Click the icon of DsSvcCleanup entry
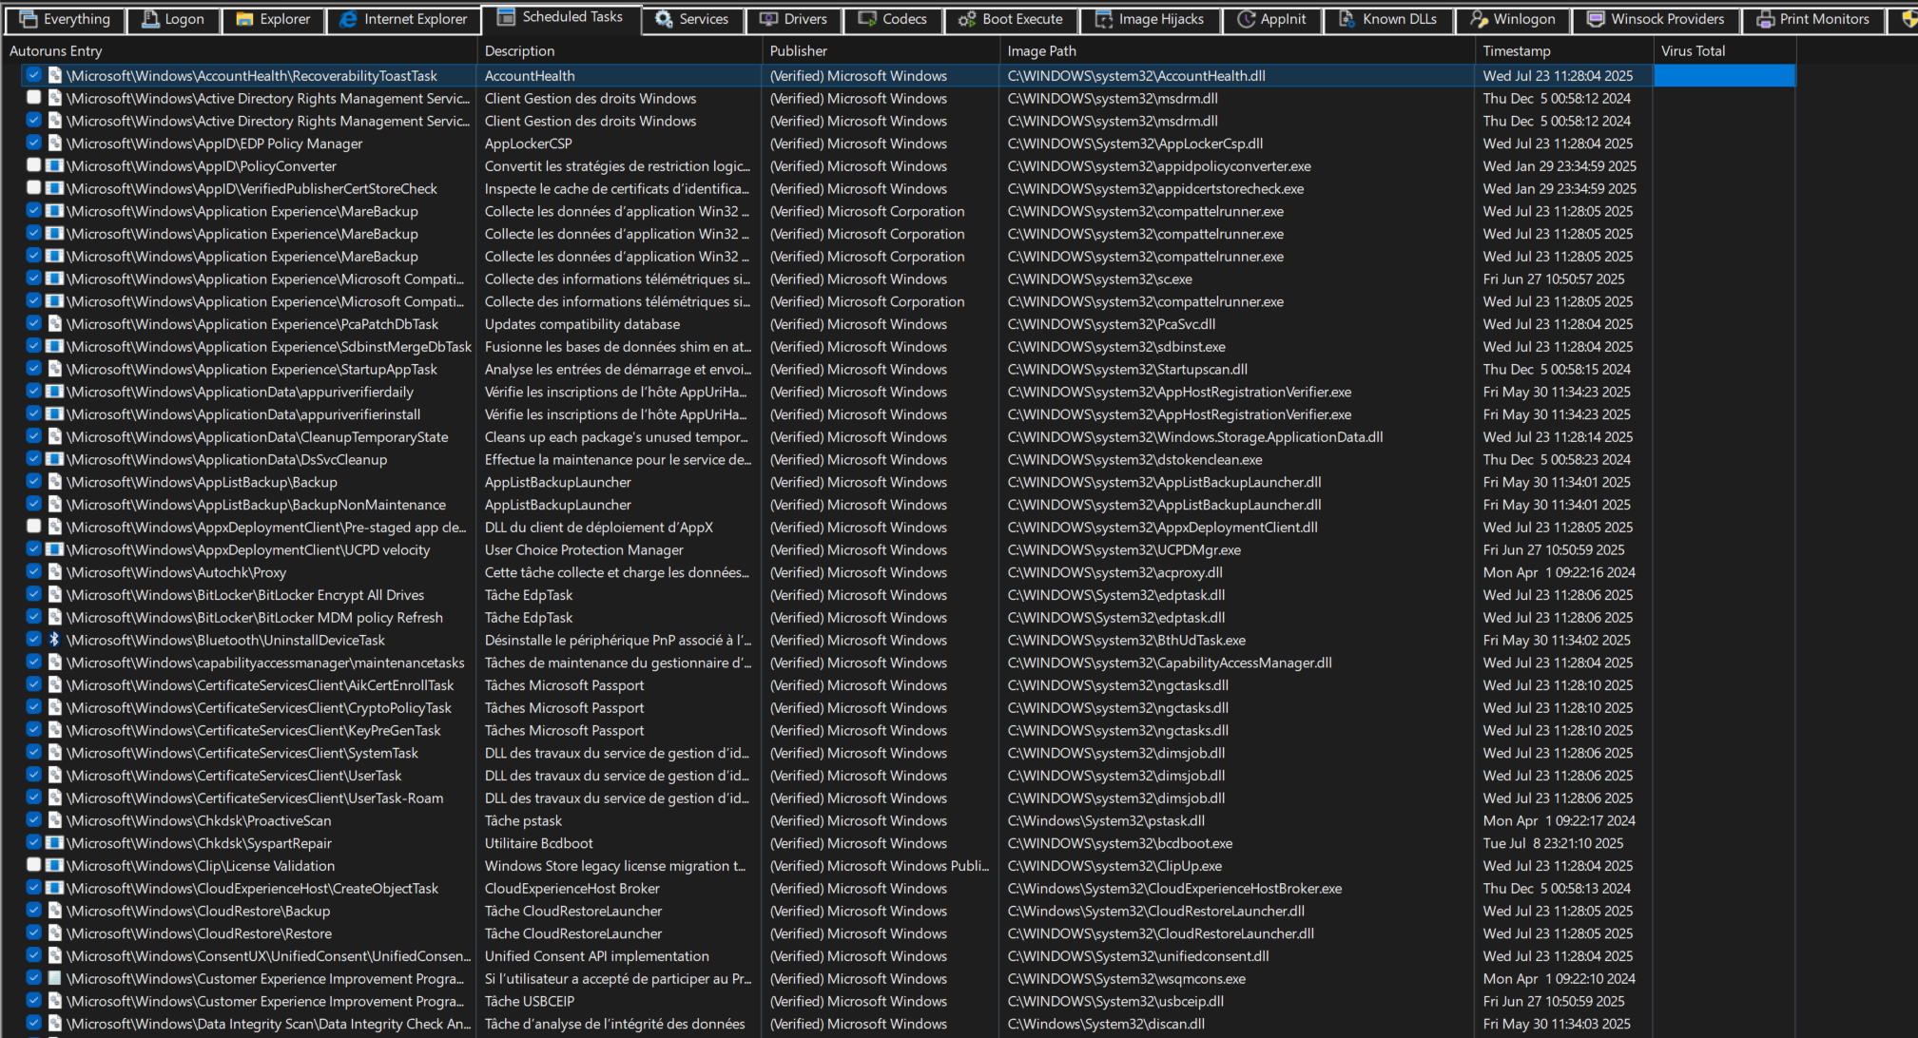Image resolution: width=1918 pixels, height=1038 pixels. [x=54, y=459]
